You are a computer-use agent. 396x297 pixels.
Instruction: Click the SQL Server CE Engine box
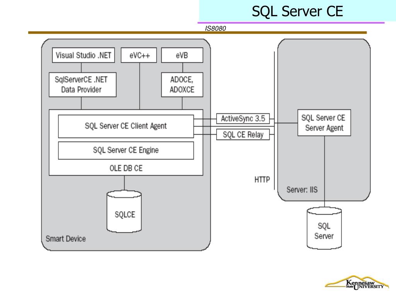click(x=126, y=150)
